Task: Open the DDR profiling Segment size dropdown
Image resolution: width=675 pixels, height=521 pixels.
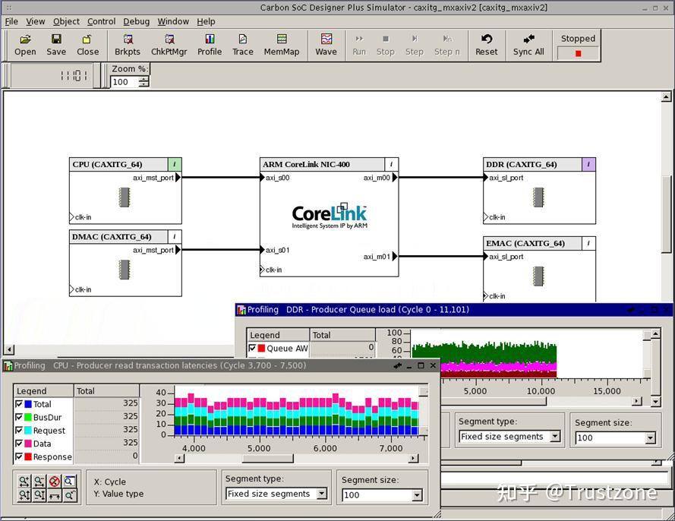Action: tap(650, 438)
